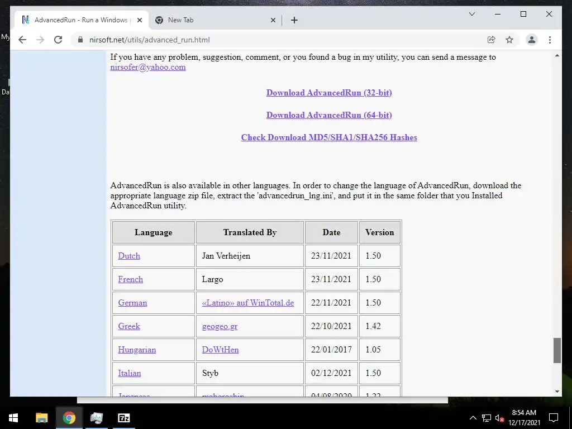This screenshot has width=572, height=429.
Task: Click the 1.42 version cell
Action: click(x=380, y=326)
